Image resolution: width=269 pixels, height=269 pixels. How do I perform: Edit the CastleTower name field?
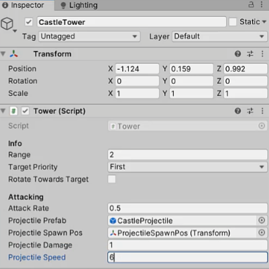131,22
